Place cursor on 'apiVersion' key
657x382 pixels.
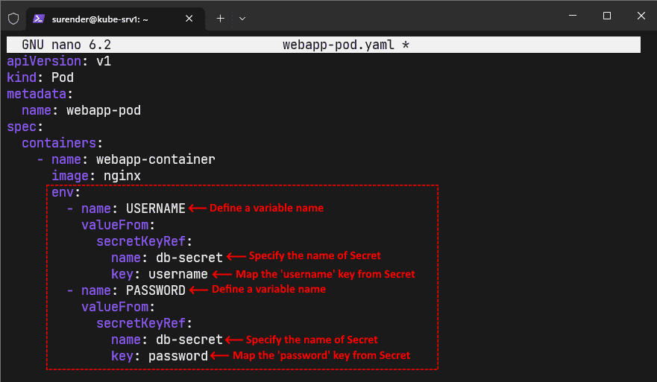[44, 62]
